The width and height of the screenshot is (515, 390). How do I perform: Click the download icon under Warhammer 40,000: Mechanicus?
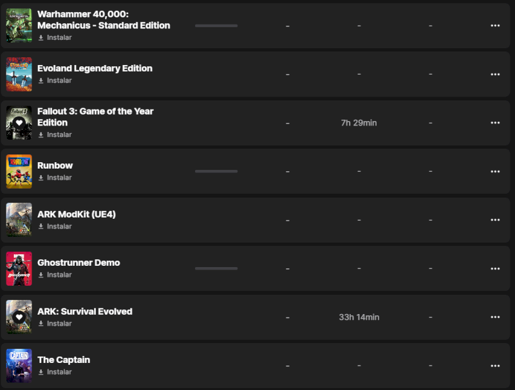tap(41, 37)
